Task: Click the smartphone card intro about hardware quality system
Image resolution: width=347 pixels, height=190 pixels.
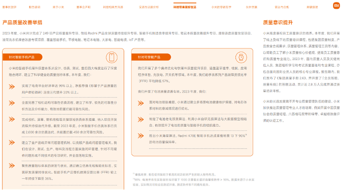Action: (x=62, y=71)
